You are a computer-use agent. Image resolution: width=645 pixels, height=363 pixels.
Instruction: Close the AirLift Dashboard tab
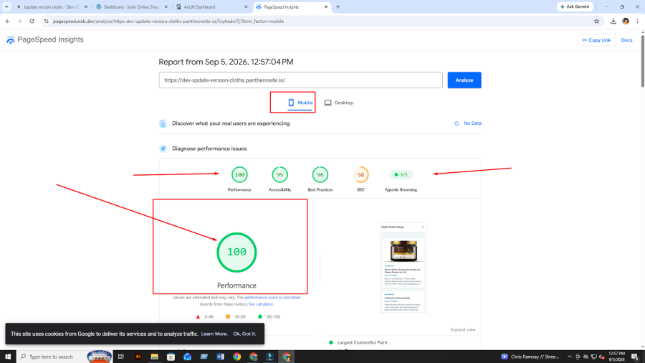point(246,6)
